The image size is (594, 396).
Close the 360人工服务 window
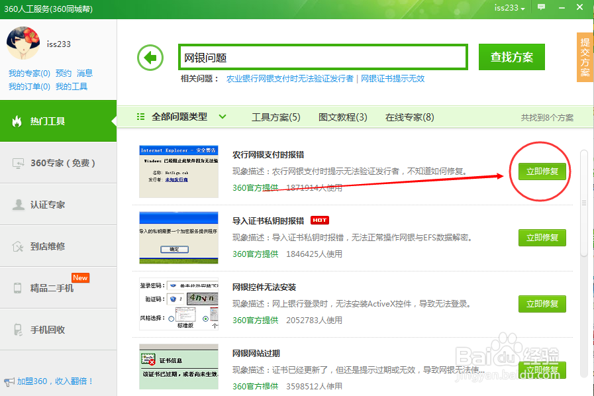579,7
